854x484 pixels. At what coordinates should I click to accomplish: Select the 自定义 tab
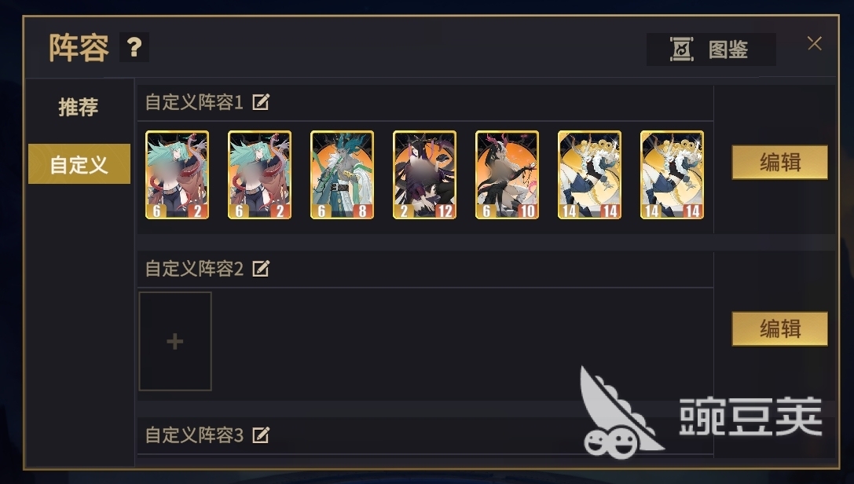coord(79,164)
